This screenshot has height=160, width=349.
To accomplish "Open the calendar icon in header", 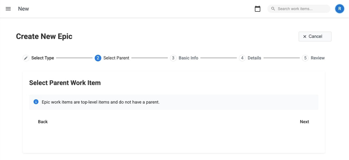I will 257,9.
